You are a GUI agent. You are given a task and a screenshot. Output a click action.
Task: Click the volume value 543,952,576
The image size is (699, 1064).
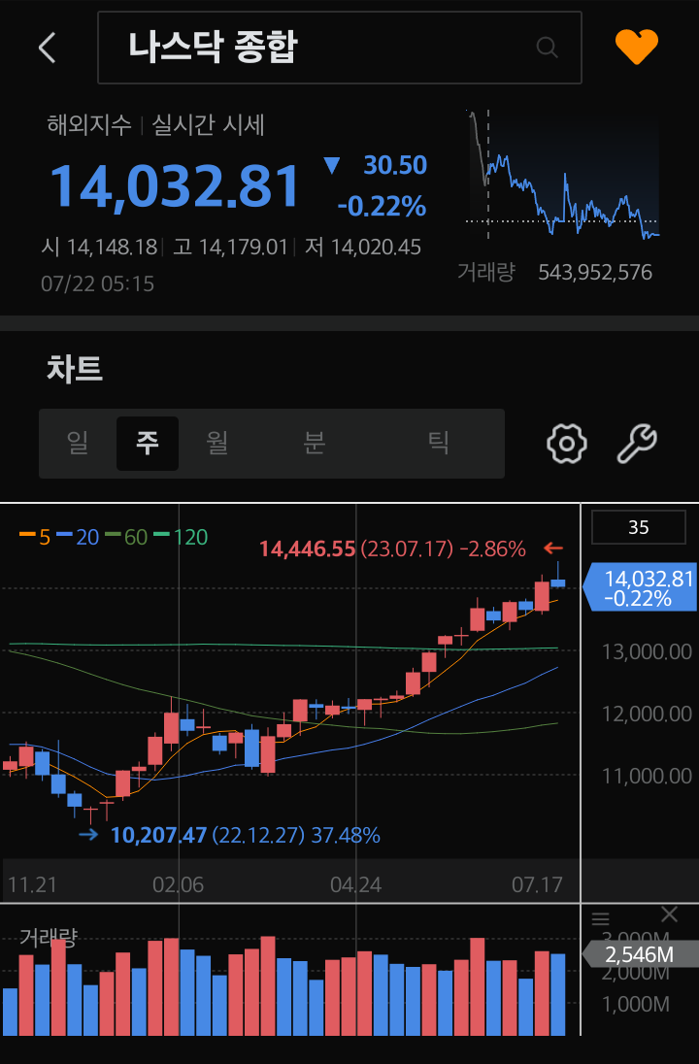(x=595, y=273)
